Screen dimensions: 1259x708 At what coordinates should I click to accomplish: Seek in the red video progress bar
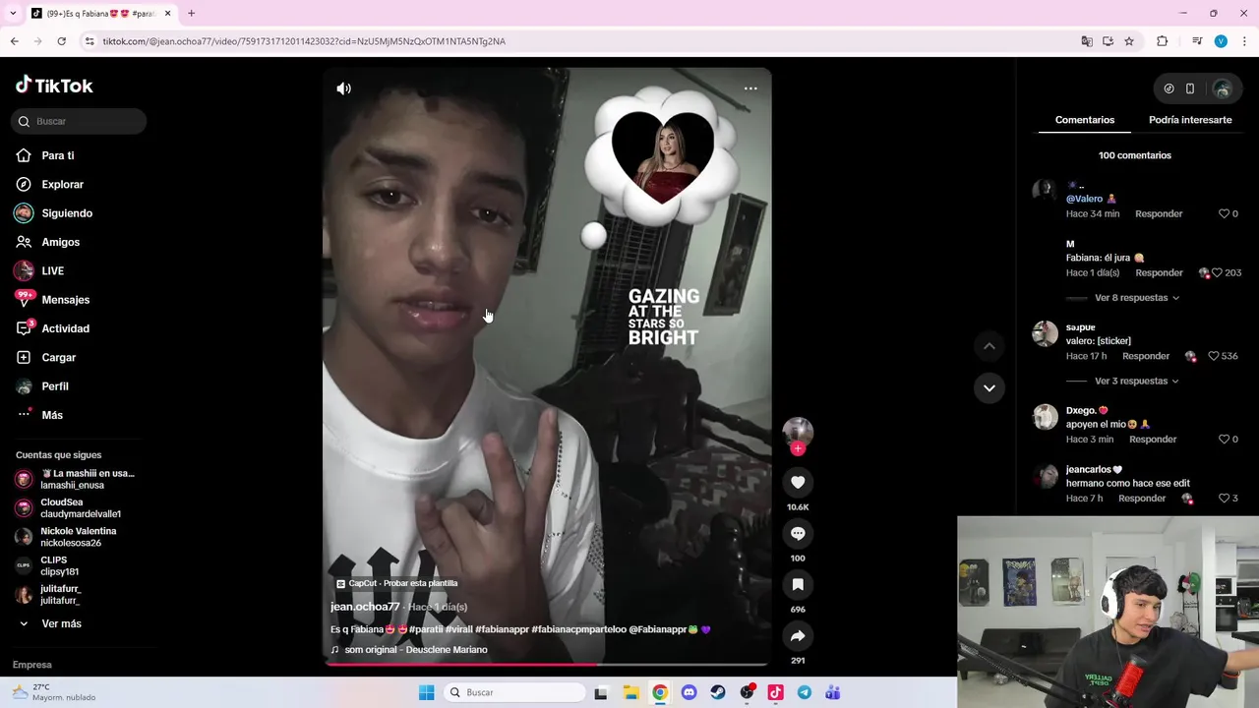pyautogui.click(x=547, y=665)
